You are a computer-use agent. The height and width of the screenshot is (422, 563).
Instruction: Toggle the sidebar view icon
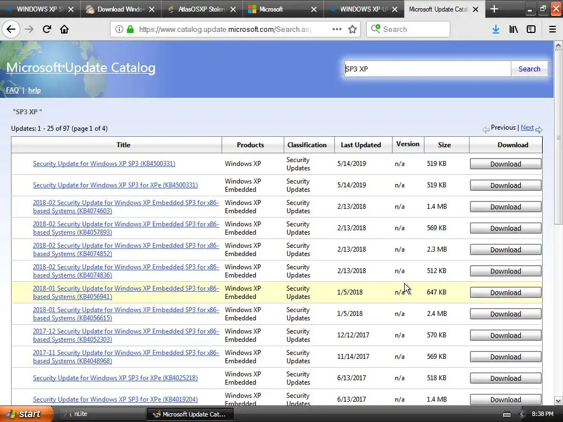click(531, 29)
